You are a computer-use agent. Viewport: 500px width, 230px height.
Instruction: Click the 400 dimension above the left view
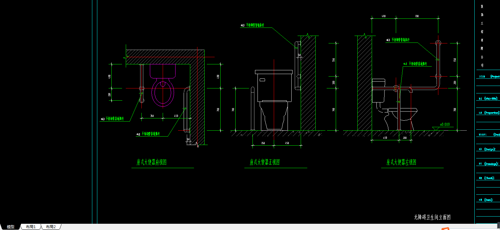384,16
